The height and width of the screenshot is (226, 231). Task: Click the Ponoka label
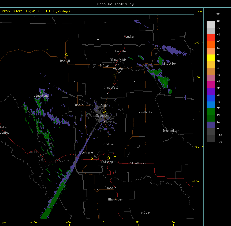[x=129, y=37]
